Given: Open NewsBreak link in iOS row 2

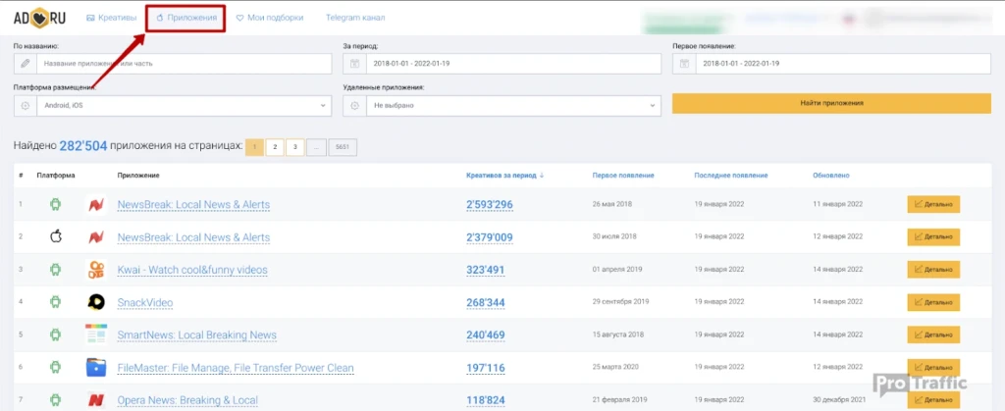Looking at the screenshot, I should click(193, 237).
